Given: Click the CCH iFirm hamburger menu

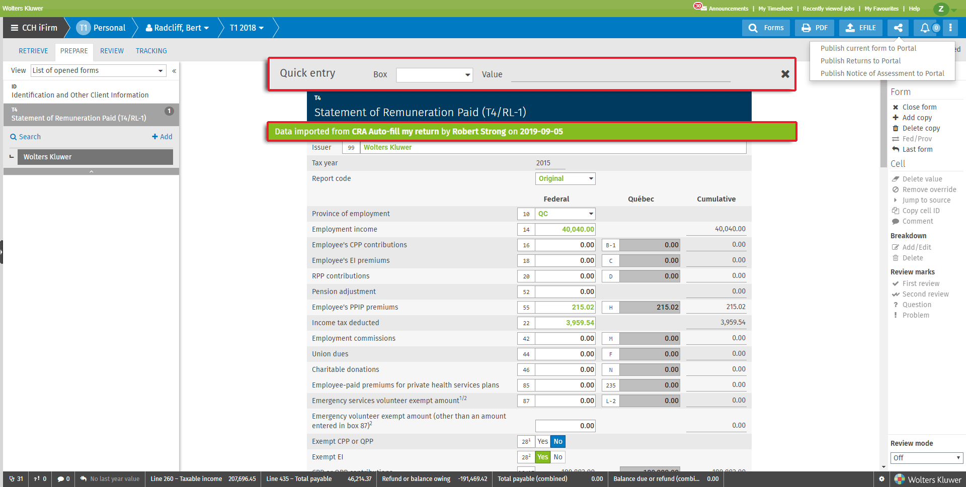Looking at the screenshot, I should [x=15, y=28].
